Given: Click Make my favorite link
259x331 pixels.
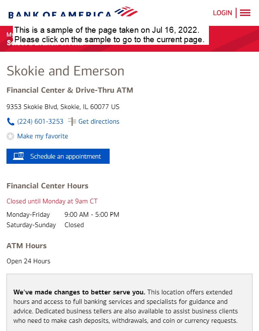Looking at the screenshot, I should 42,136.
